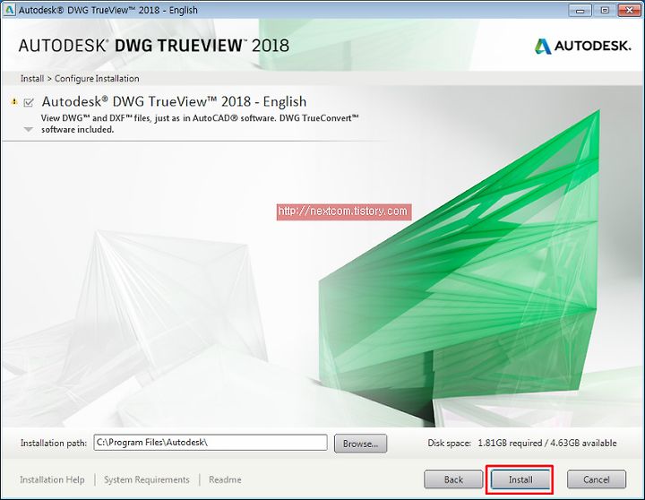Image resolution: width=645 pixels, height=500 pixels.
Task: Open the Readme link
Action: [225, 479]
